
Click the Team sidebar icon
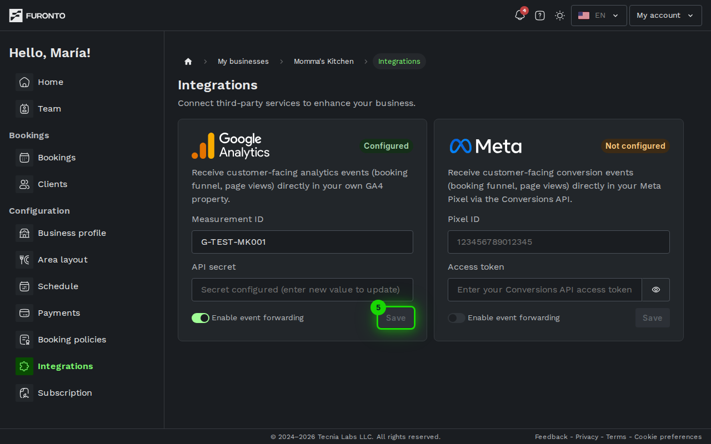[x=24, y=109]
